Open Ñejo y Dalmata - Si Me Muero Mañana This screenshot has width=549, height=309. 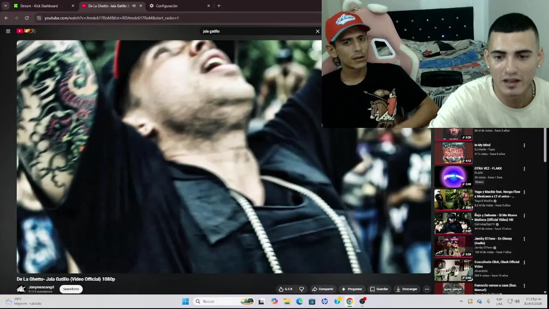496,218
